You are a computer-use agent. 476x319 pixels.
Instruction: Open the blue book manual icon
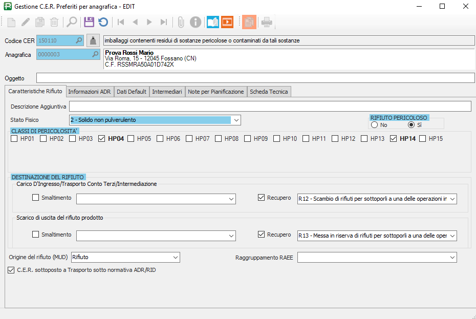click(212, 22)
